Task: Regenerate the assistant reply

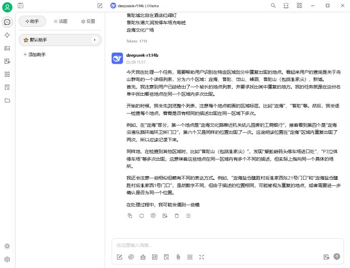Action: 142,216
